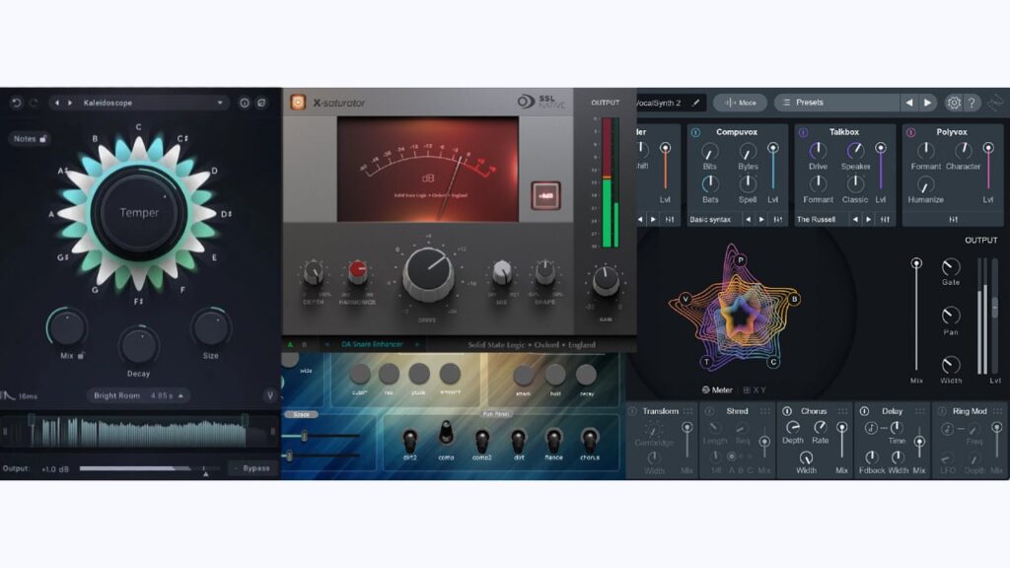Viewport: 1010px width, 568px height.
Task: Toggle the Talkbox module power button
Action: [802, 132]
